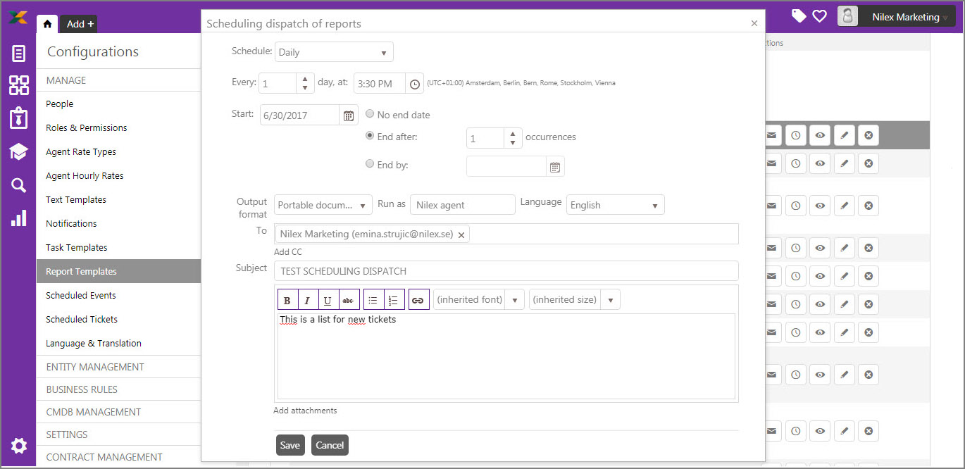Expand SETTINGS section
The width and height of the screenshot is (965, 469).
tap(118, 434)
